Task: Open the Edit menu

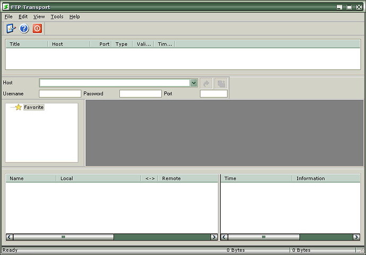Action: (23, 16)
